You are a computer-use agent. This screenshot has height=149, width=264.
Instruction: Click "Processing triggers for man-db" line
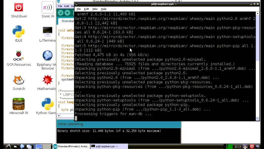pyautogui.click(x=113, y=114)
